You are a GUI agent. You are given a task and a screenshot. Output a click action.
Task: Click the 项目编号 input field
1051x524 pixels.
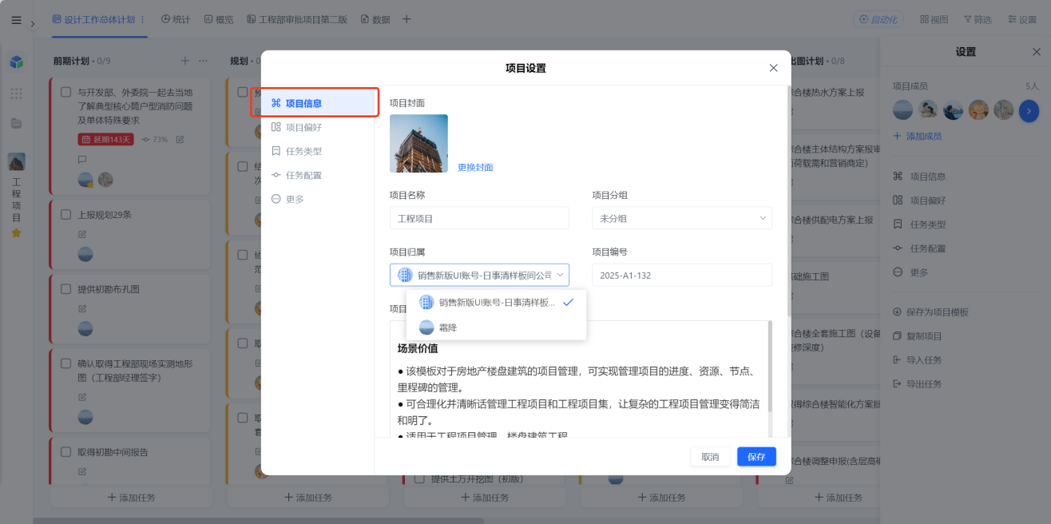(682, 275)
